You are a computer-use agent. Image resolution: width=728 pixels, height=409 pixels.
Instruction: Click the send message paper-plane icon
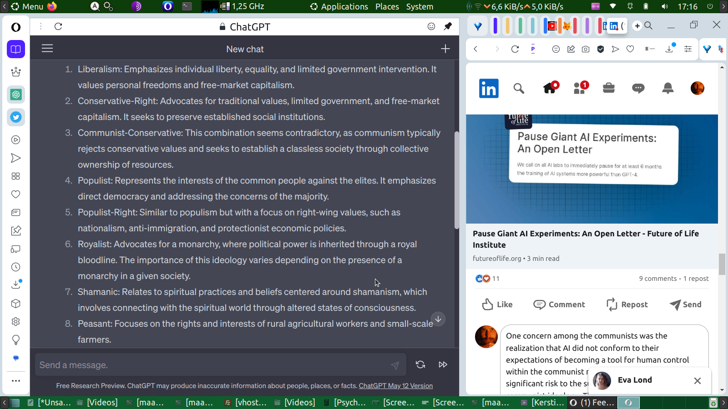tap(395, 365)
